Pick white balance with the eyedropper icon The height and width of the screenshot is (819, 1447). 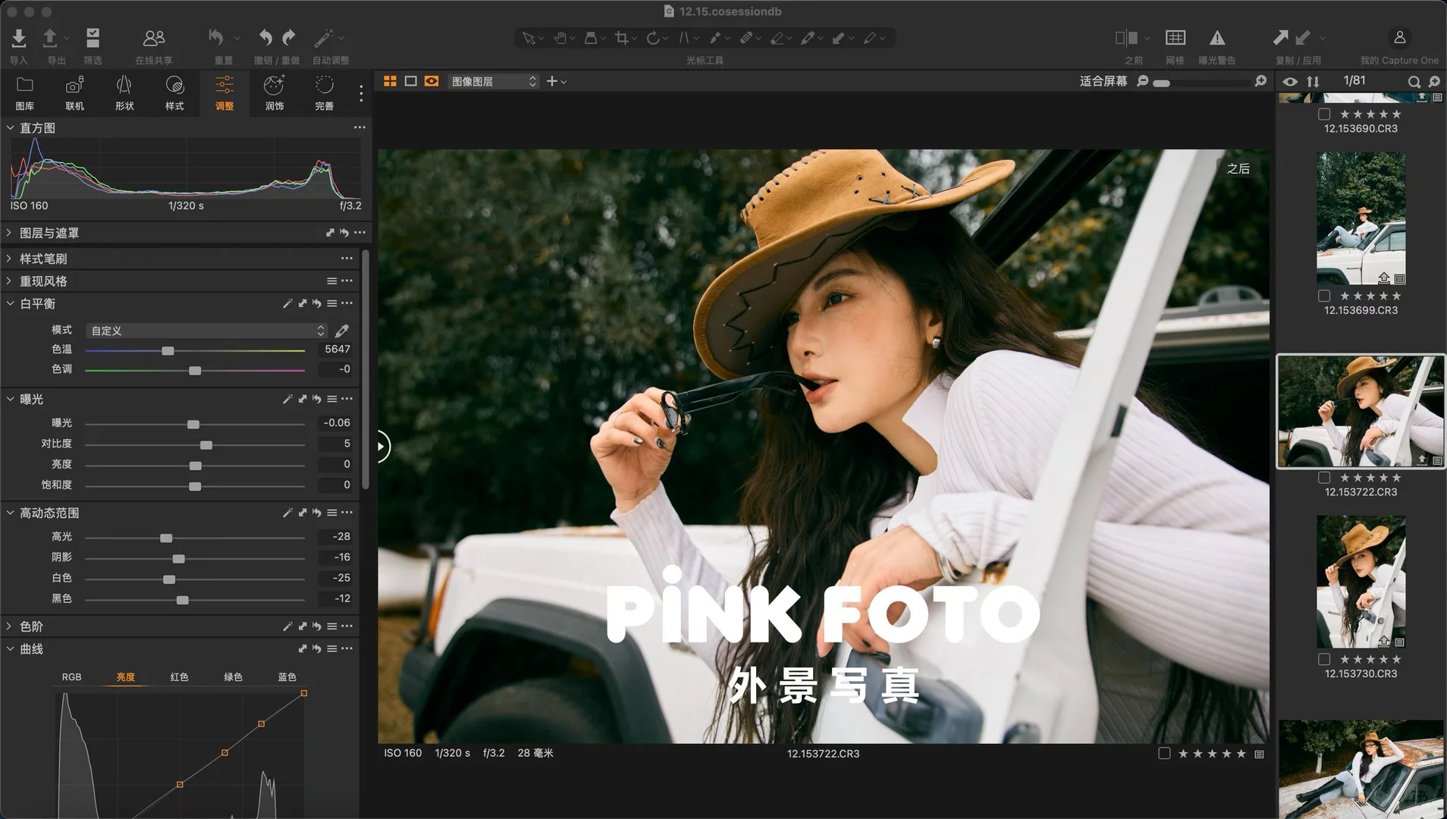[342, 331]
